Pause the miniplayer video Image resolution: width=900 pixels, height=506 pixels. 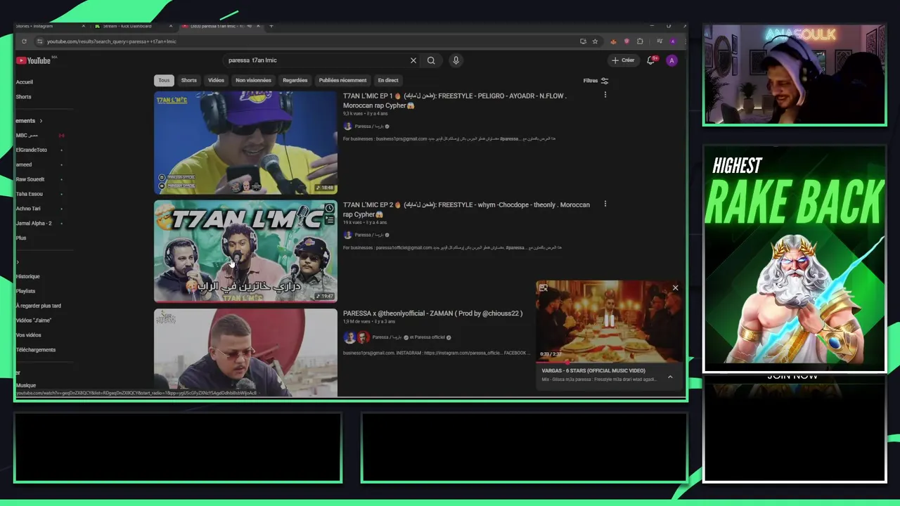[609, 321]
